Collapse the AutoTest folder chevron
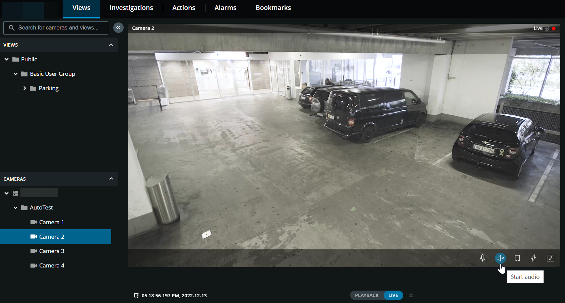565x303 pixels. 15,207
